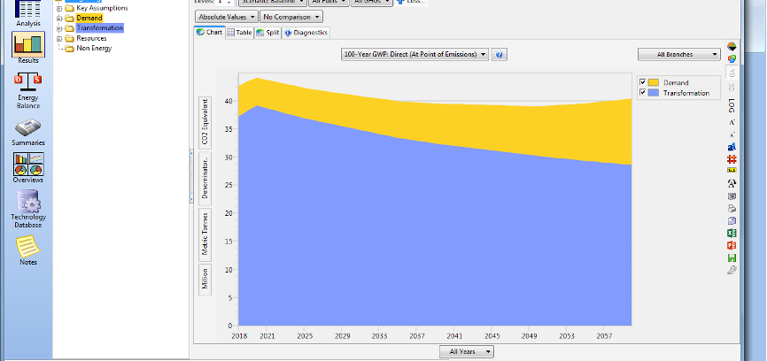
Task: Switch to the Split tab
Action: tap(267, 33)
